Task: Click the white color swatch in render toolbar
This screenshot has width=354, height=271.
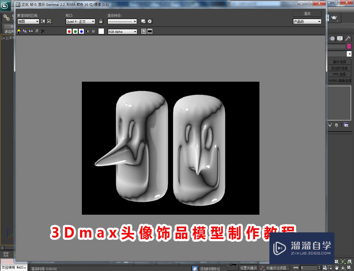Action: click(101, 31)
